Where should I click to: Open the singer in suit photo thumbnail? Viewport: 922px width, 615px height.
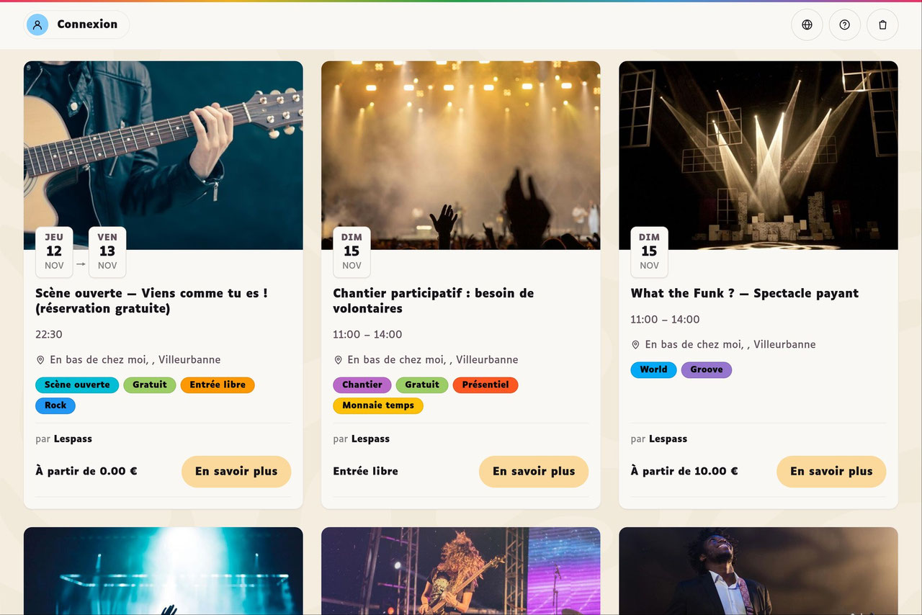click(758, 571)
